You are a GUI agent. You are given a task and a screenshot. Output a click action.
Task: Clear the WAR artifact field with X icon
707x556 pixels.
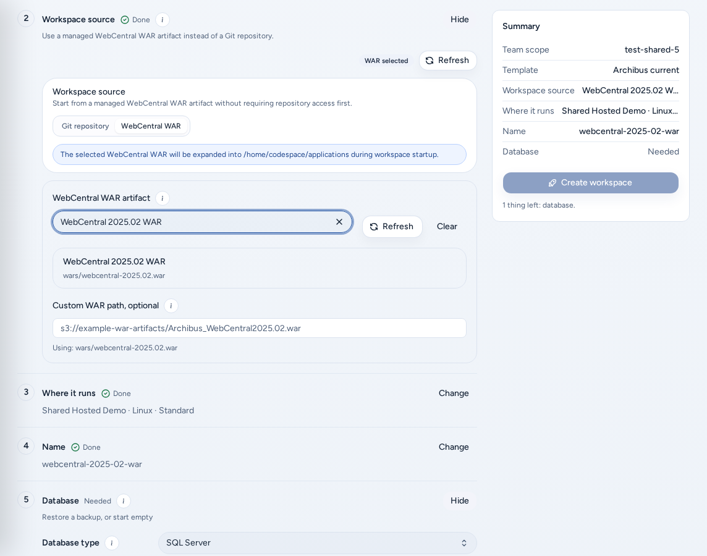(x=339, y=222)
